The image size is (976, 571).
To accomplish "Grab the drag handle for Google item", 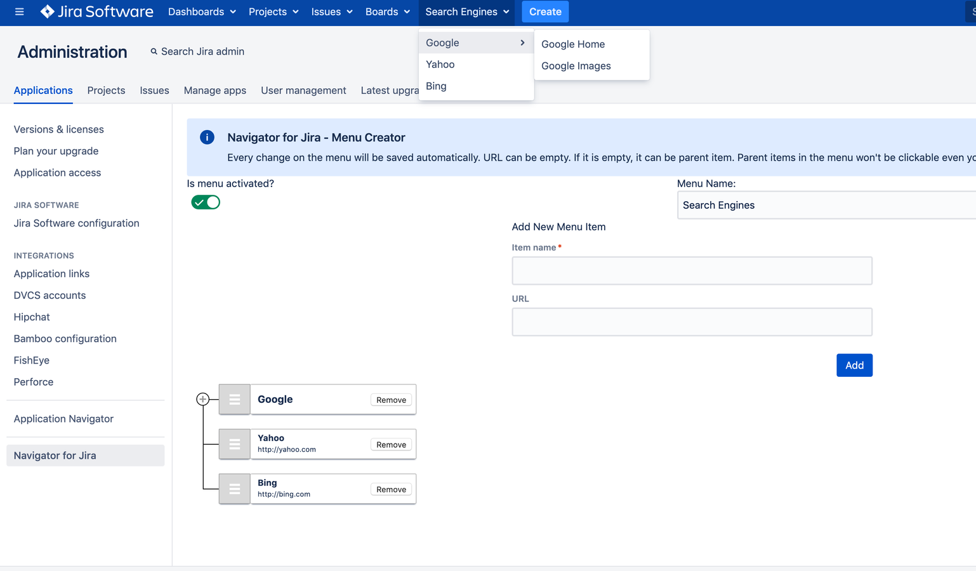I will point(234,399).
